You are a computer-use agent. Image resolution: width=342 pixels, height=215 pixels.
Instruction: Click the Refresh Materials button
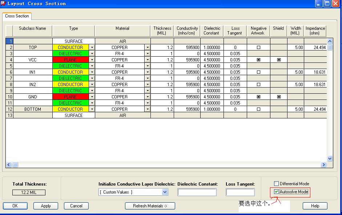pos(150,206)
